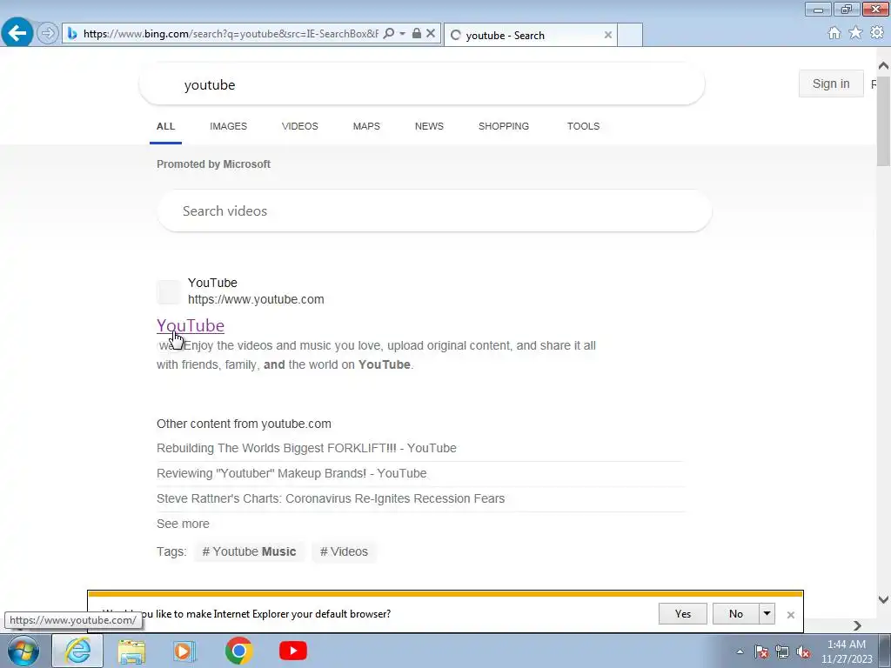891x668 pixels.
Task: Select the ALL search tab
Action: (x=166, y=126)
